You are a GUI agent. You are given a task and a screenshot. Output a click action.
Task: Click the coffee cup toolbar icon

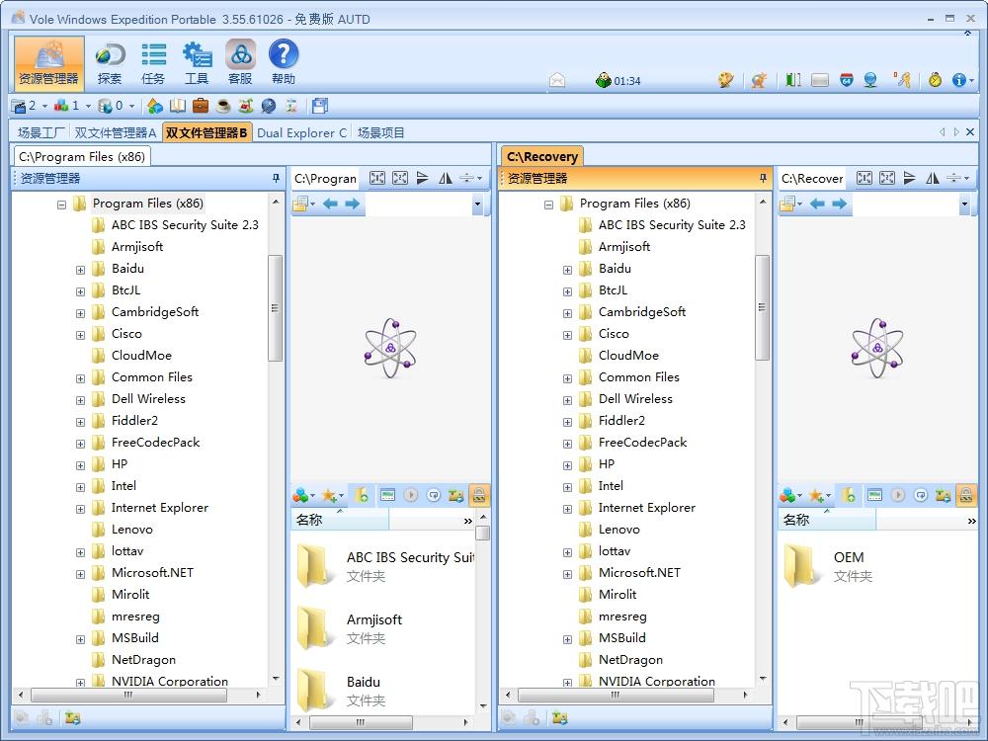[x=223, y=106]
